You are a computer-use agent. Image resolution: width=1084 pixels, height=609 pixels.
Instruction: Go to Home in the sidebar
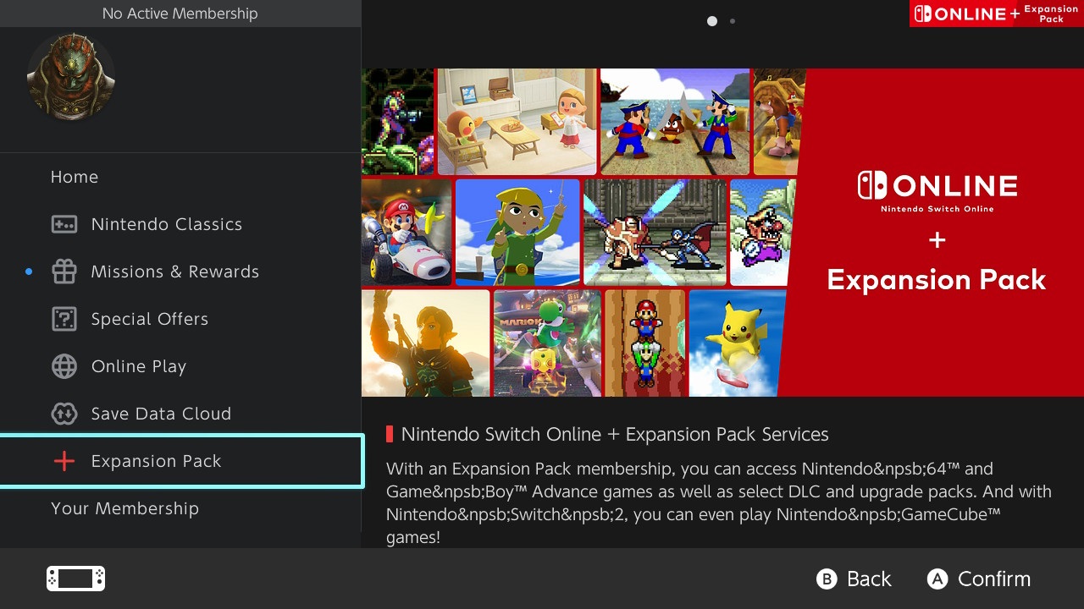(x=75, y=177)
